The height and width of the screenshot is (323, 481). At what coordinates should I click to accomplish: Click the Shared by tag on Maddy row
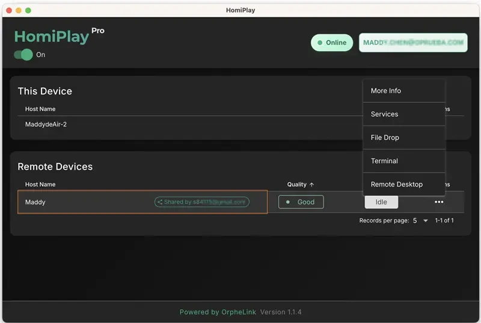[x=202, y=202]
